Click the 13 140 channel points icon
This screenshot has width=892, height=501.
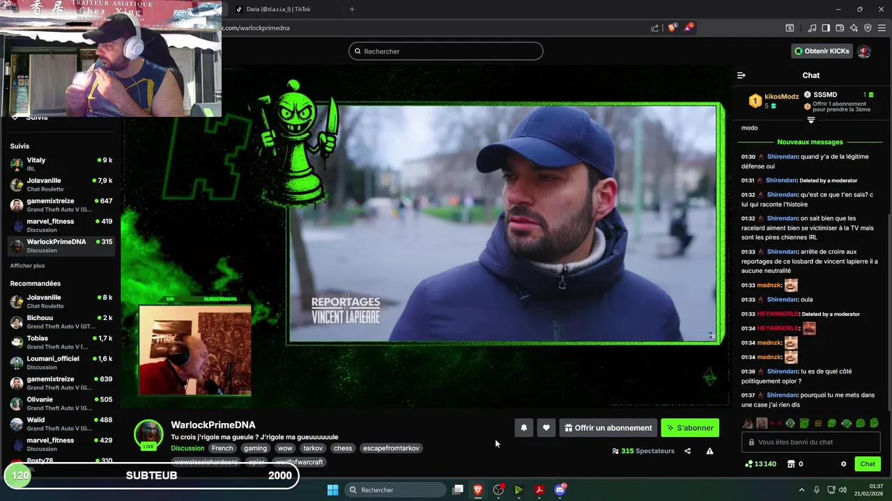click(748, 464)
